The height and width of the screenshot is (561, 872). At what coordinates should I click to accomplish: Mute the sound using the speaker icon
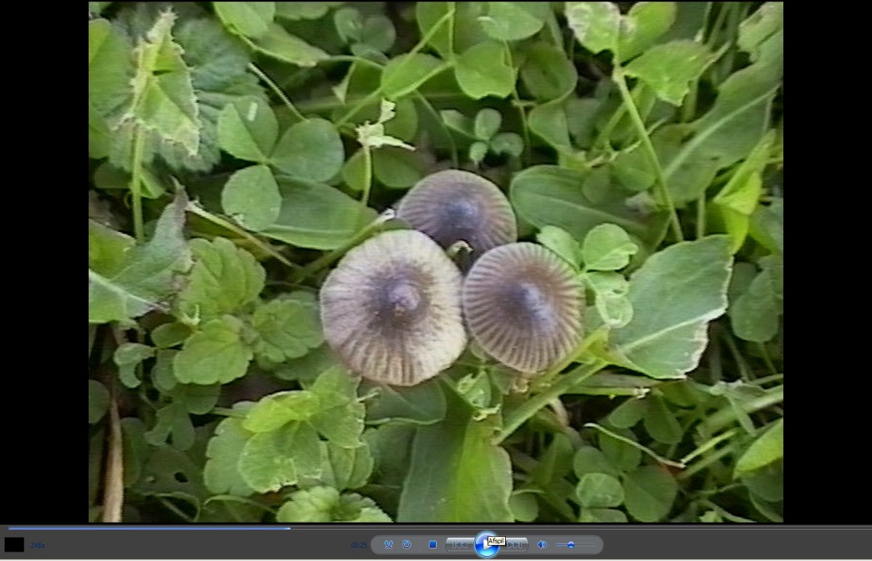pyautogui.click(x=541, y=544)
